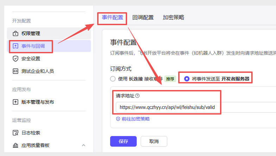
Task: Follow the 前往加密策略 link
Action: (x=135, y=119)
